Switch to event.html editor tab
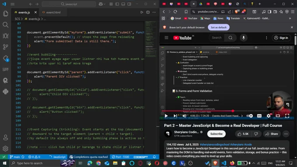The width and height of the screenshot is (297, 167). coord(53,12)
